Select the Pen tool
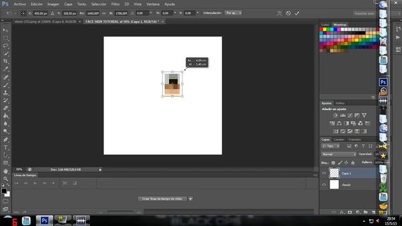The height and width of the screenshot is (226, 402). [x=6, y=139]
